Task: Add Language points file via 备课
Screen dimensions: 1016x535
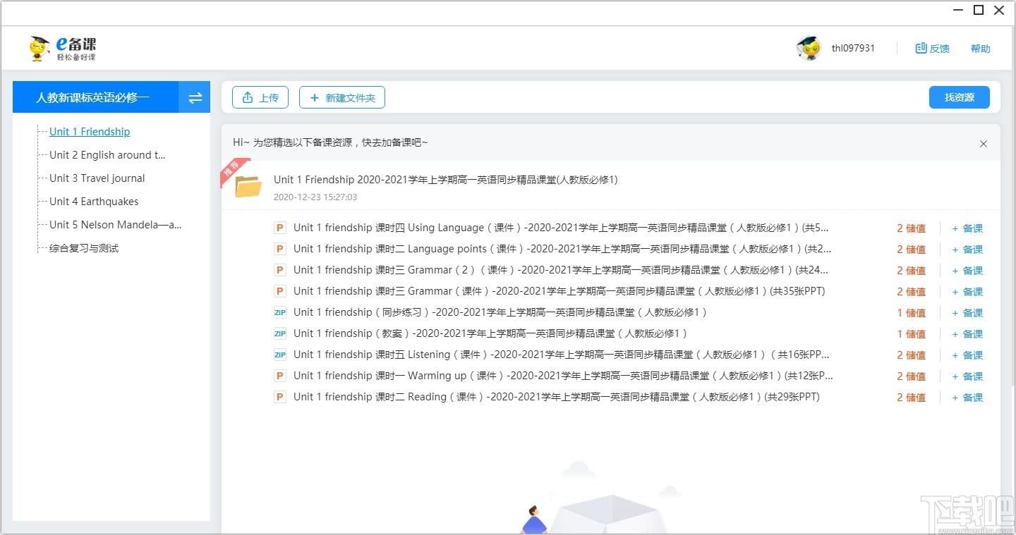Action: 967,250
